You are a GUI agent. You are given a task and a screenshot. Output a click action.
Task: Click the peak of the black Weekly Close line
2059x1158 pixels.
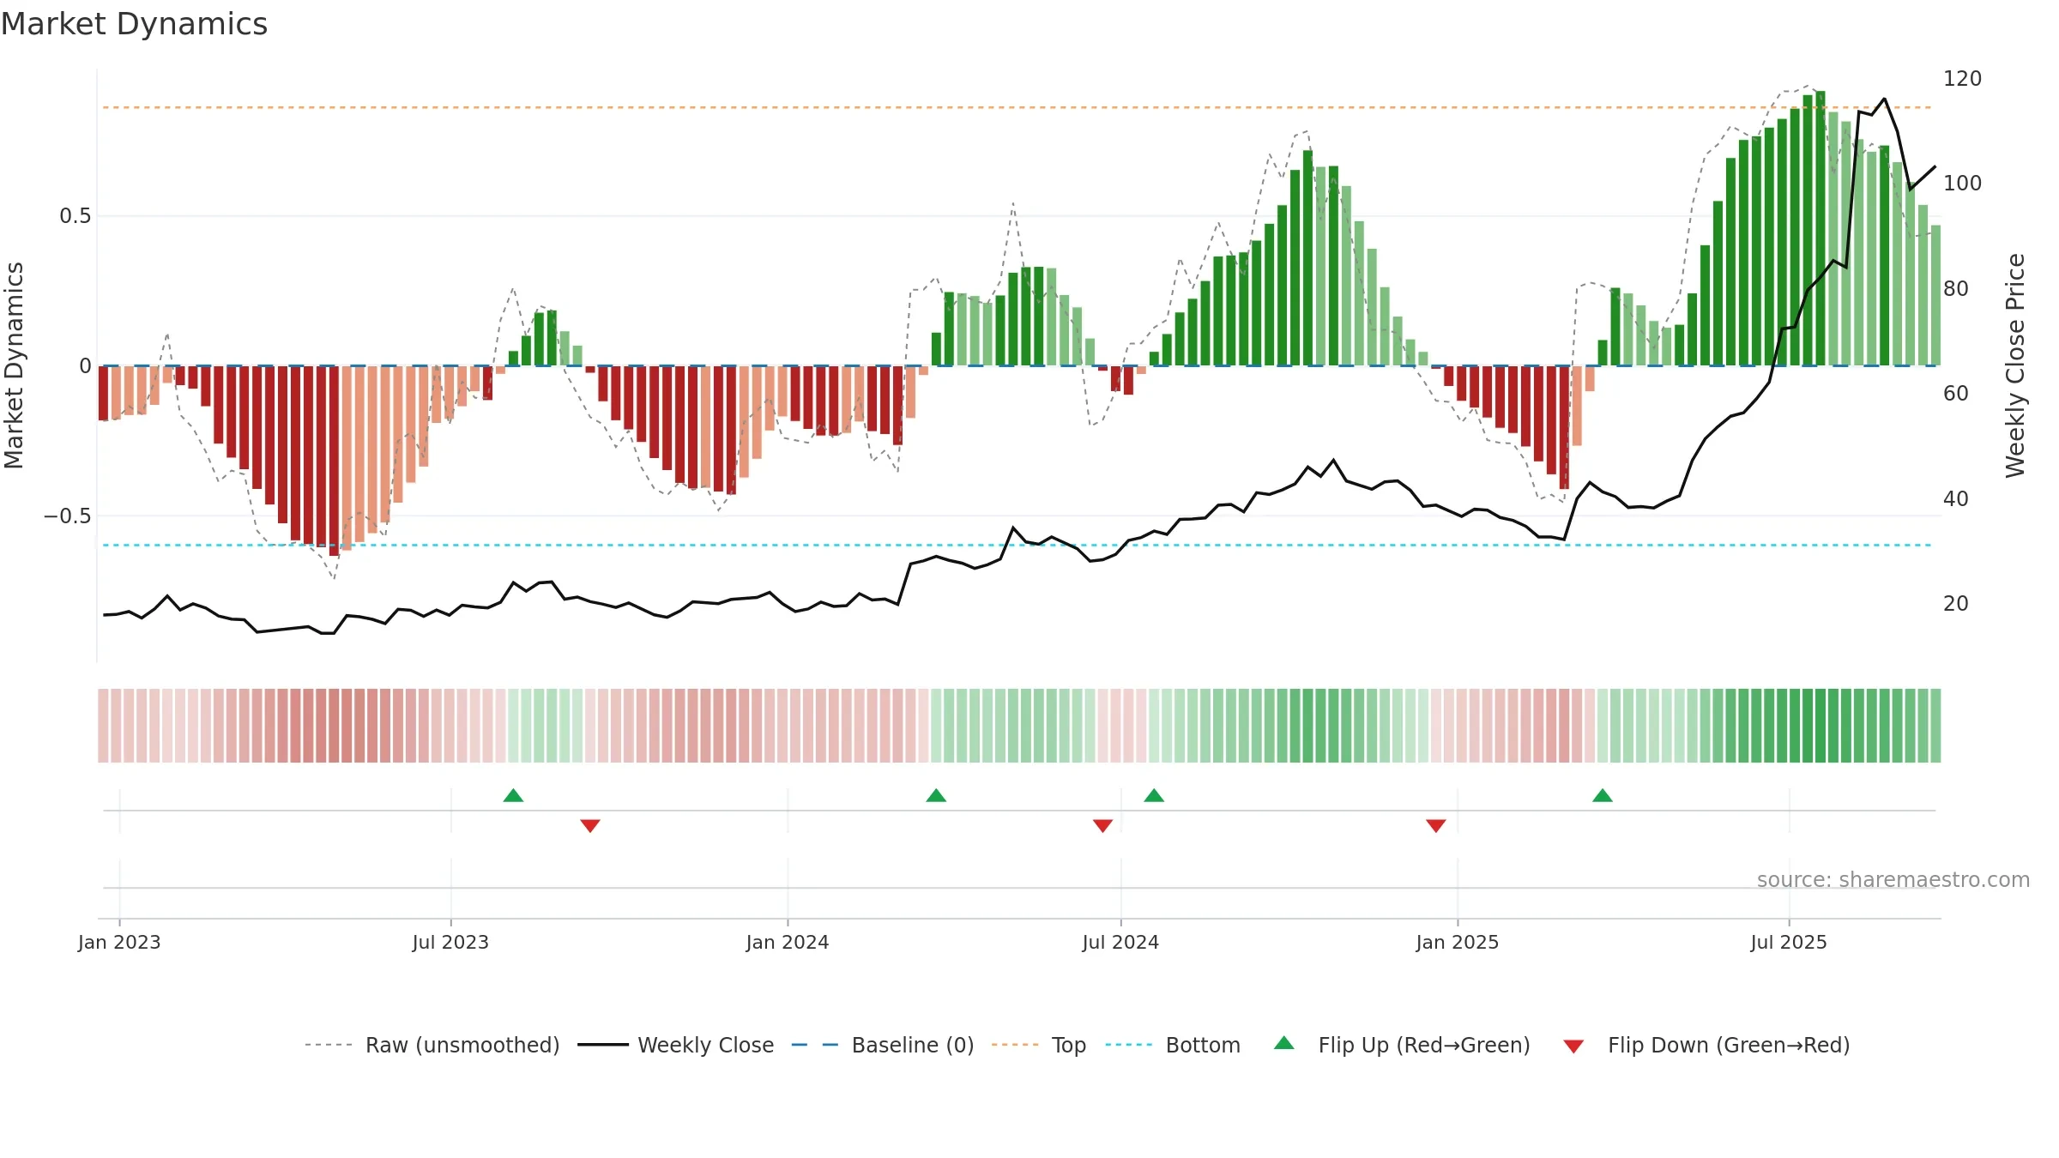coord(1884,100)
